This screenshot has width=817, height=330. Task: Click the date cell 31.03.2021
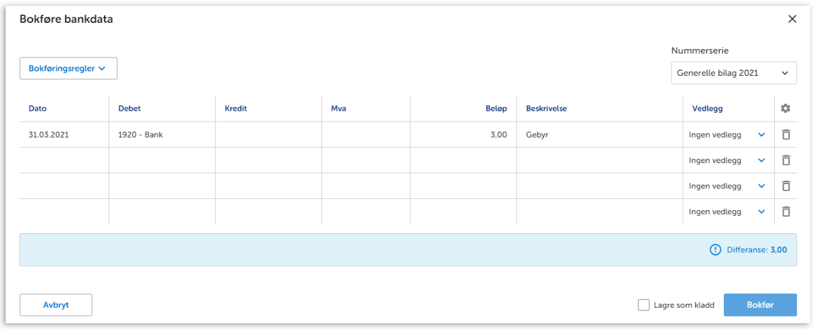click(x=64, y=135)
